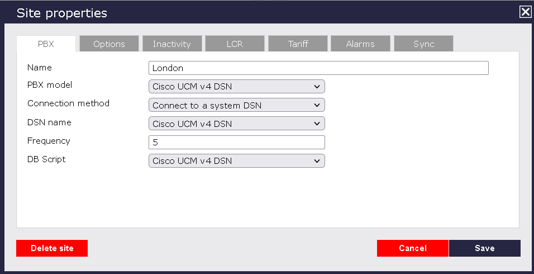Open the DB Script dropdown
The height and width of the screenshot is (274, 534).
click(236, 161)
